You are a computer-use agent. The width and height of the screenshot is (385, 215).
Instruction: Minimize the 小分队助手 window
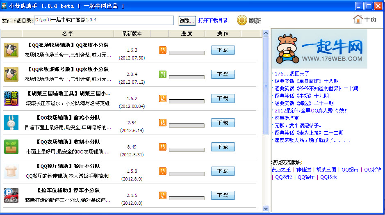coord(359,6)
